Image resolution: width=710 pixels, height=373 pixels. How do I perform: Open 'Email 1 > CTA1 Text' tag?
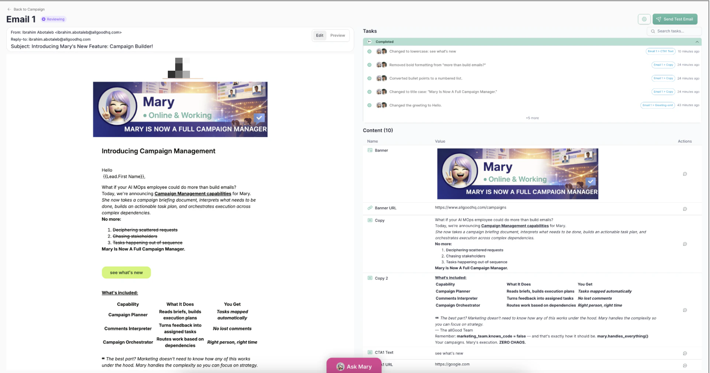click(x=661, y=51)
